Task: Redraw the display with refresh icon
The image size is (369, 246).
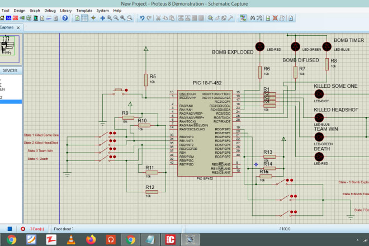Action: pyautogui.click(x=77, y=18)
